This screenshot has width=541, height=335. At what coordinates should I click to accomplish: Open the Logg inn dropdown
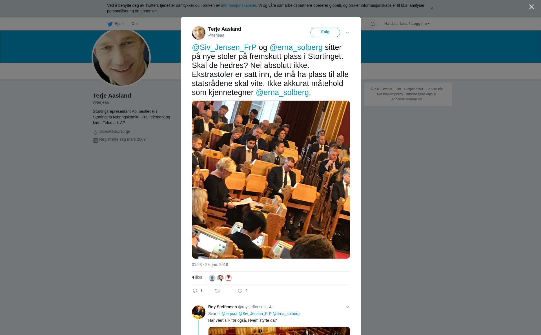click(x=420, y=24)
